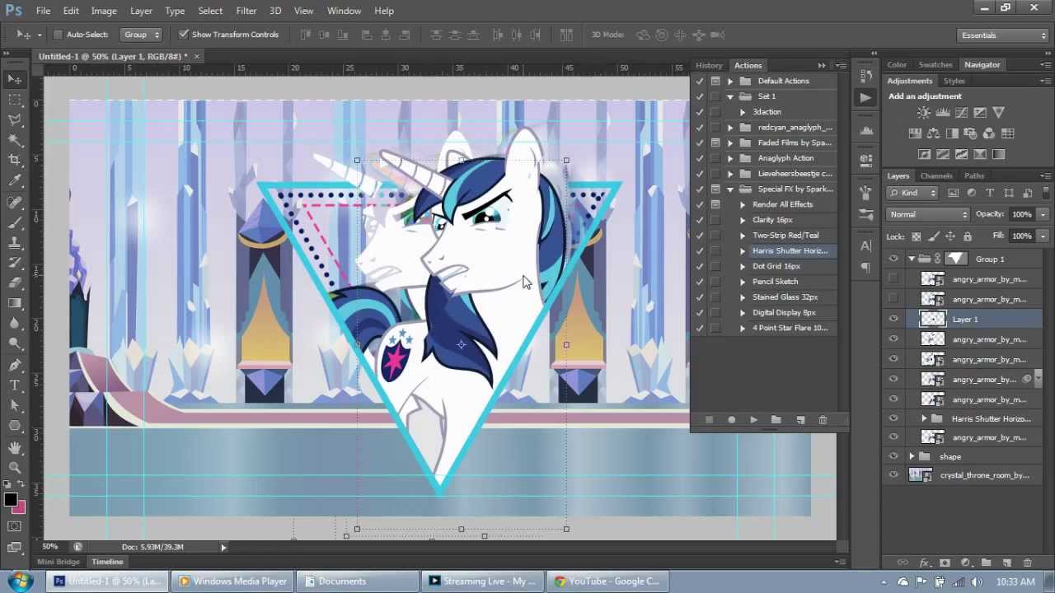Switch to the History tab
The width and height of the screenshot is (1055, 593).
(709, 65)
